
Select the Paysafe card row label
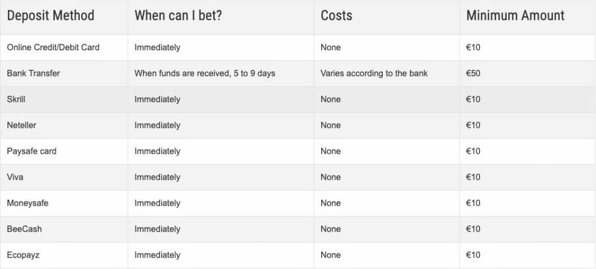point(32,151)
